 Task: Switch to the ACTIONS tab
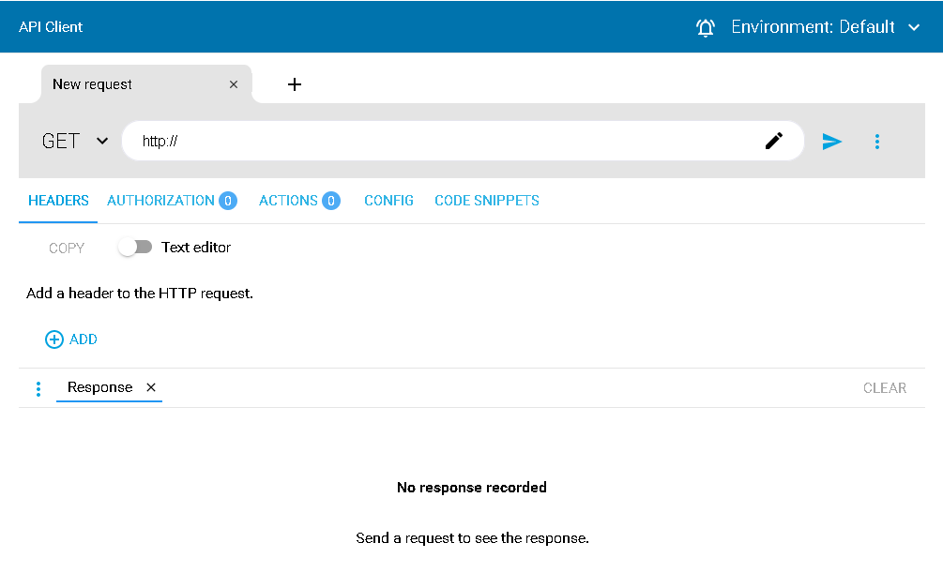point(299,200)
